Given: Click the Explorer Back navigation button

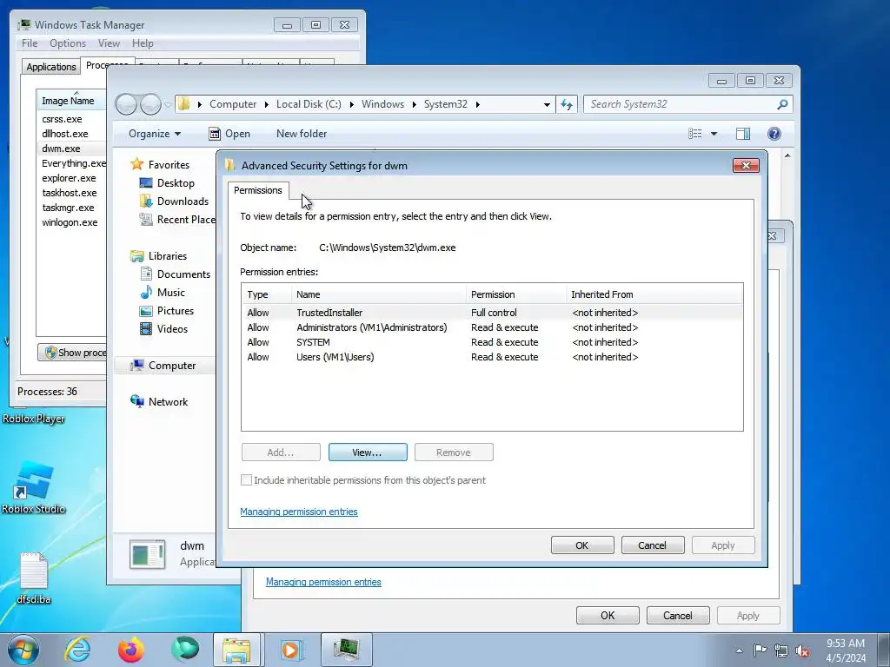Looking at the screenshot, I should point(127,104).
